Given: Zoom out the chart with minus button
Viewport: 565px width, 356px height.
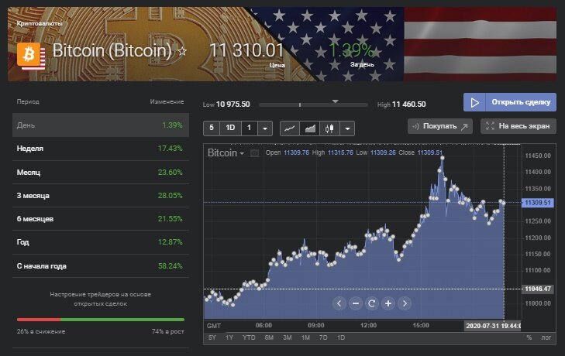Looking at the screenshot, I should click(355, 303).
